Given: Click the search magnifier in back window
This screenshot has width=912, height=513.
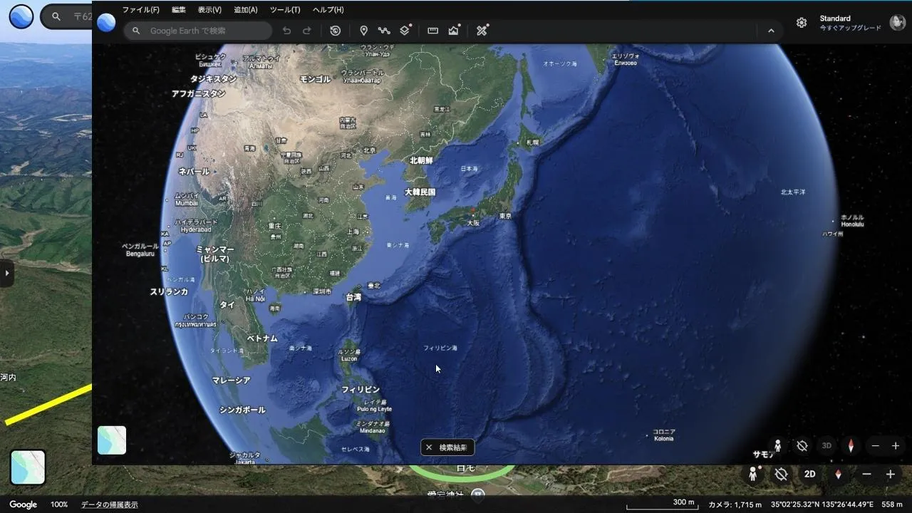Looking at the screenshot, I should point(56,16).
